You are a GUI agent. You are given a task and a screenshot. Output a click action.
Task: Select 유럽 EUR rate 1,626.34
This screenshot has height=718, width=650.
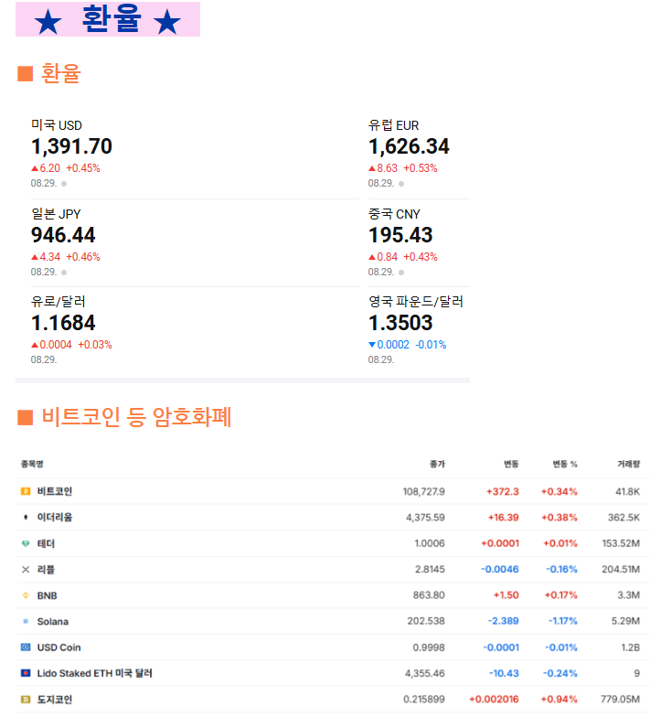[409, 146]
